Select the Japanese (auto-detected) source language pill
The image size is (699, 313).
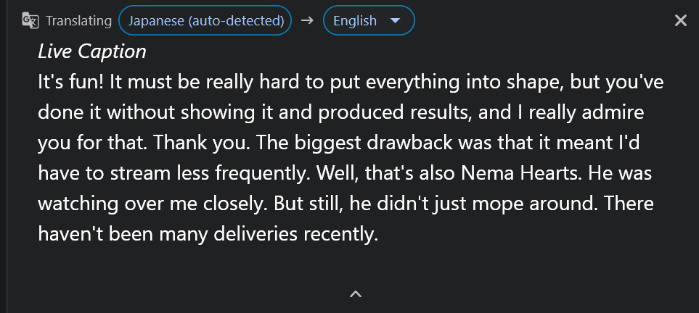tap(205, 20)
